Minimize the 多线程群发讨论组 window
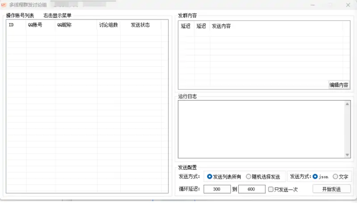The height and width of the screenshot is (203, 357). (313, 5)
